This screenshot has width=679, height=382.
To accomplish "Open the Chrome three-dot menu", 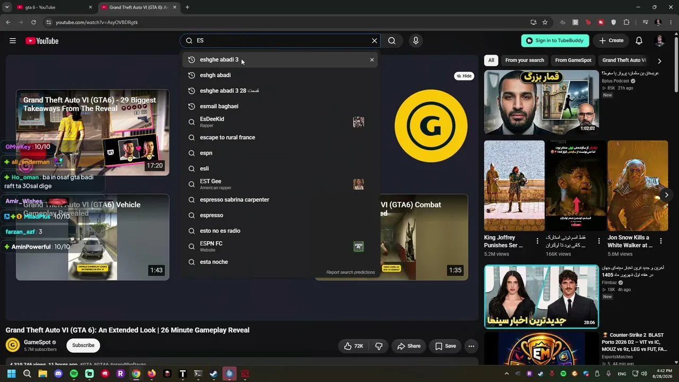I will point(671,22).
